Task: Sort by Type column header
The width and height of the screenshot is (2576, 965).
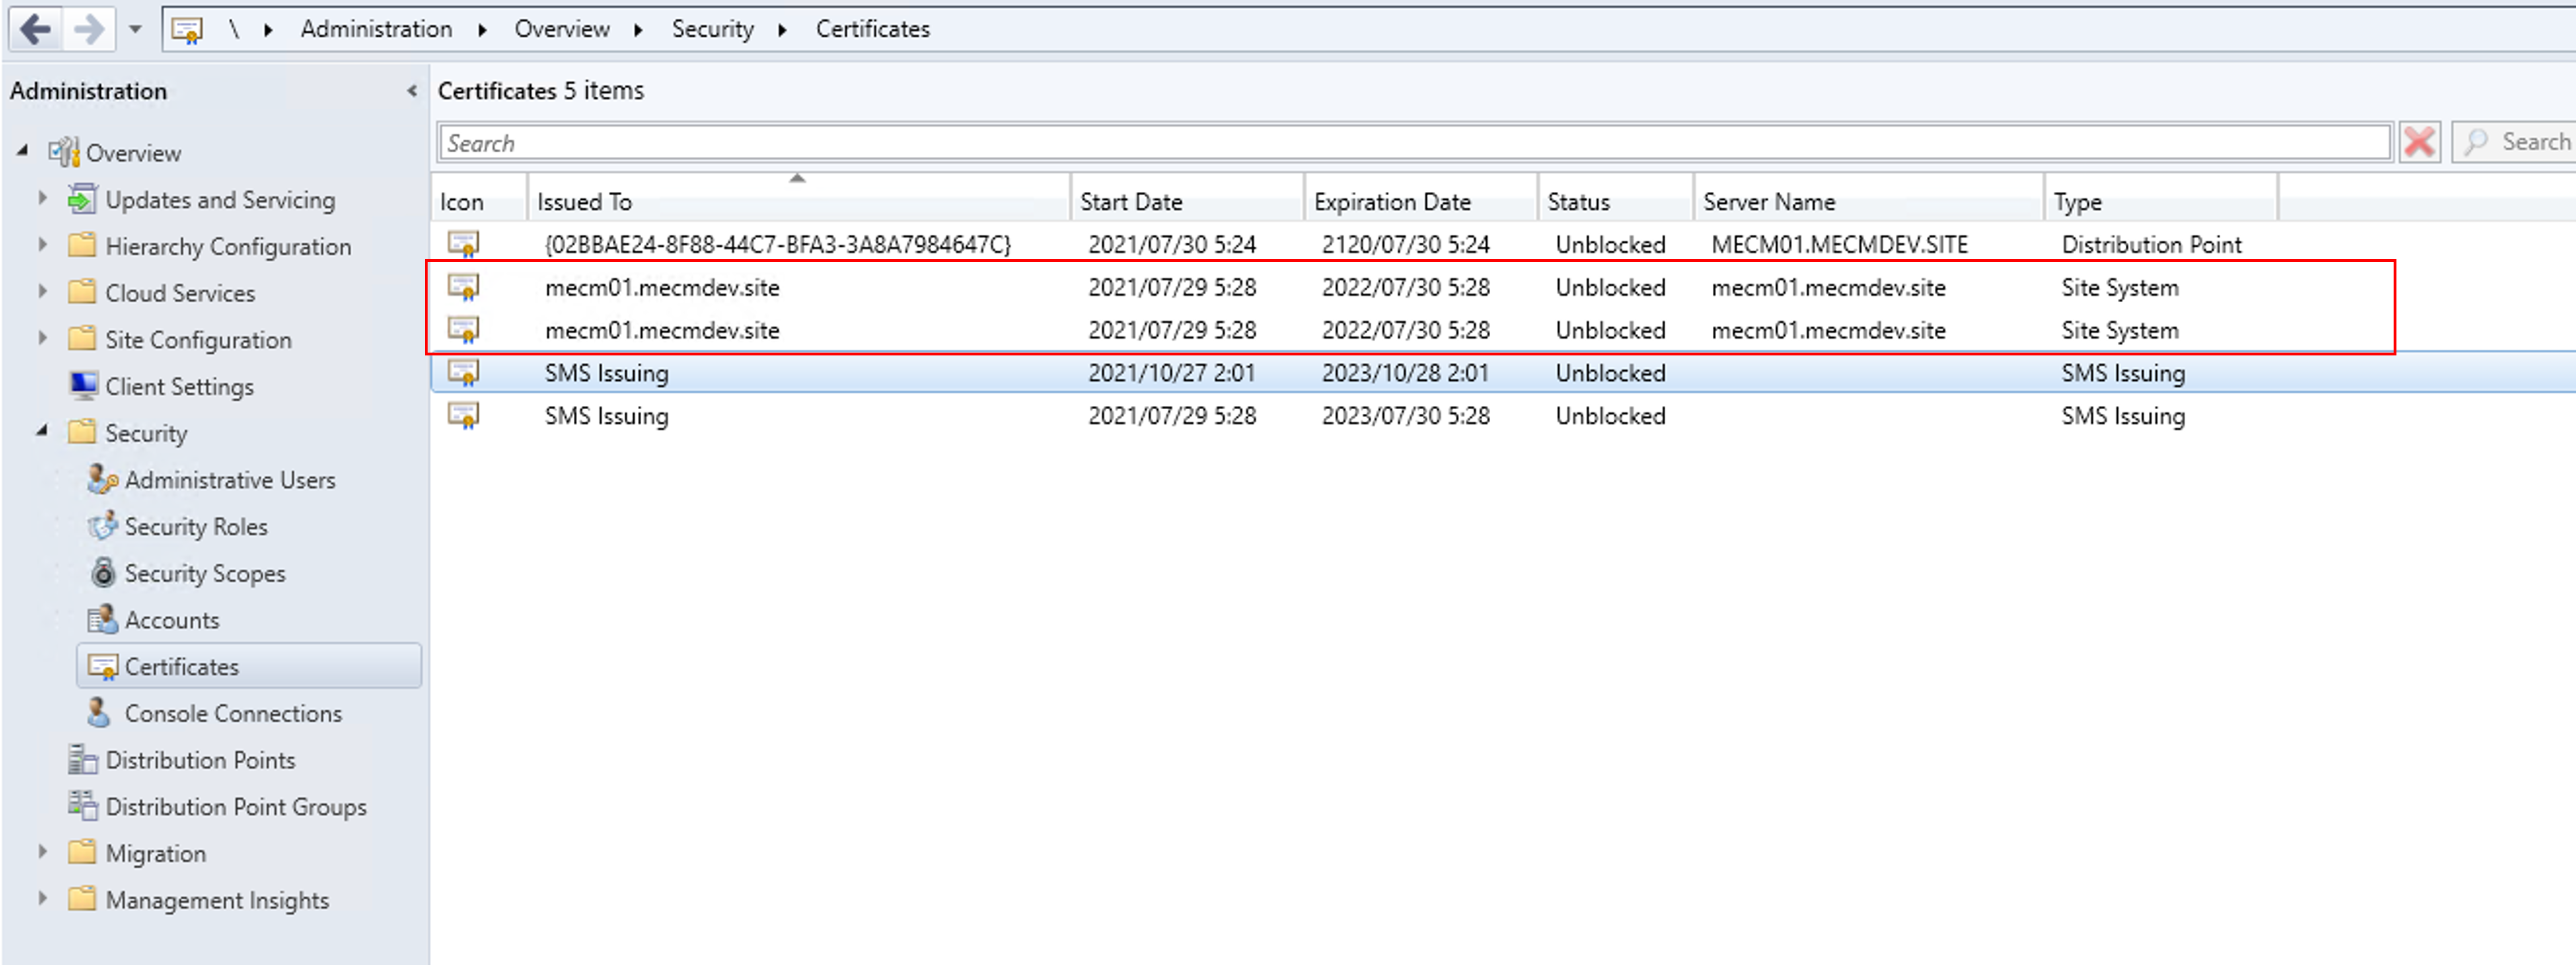Action: [2161, 201]
